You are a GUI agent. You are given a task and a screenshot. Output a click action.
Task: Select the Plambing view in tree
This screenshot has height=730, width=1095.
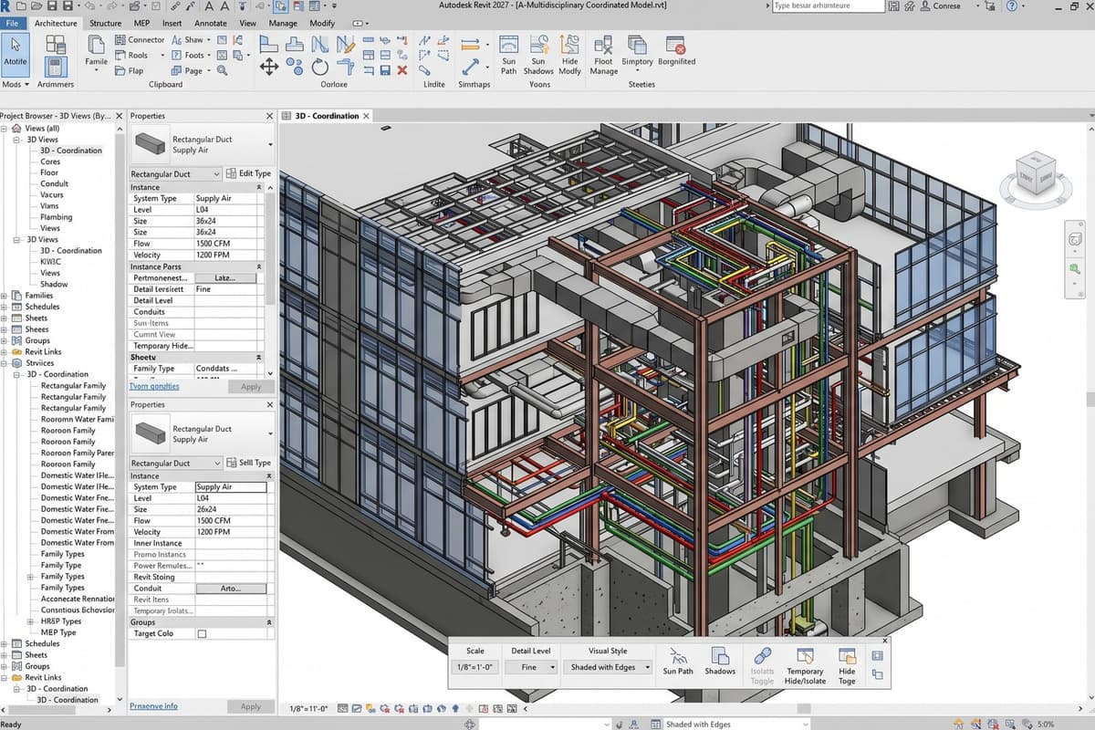(x=57, y=217)
